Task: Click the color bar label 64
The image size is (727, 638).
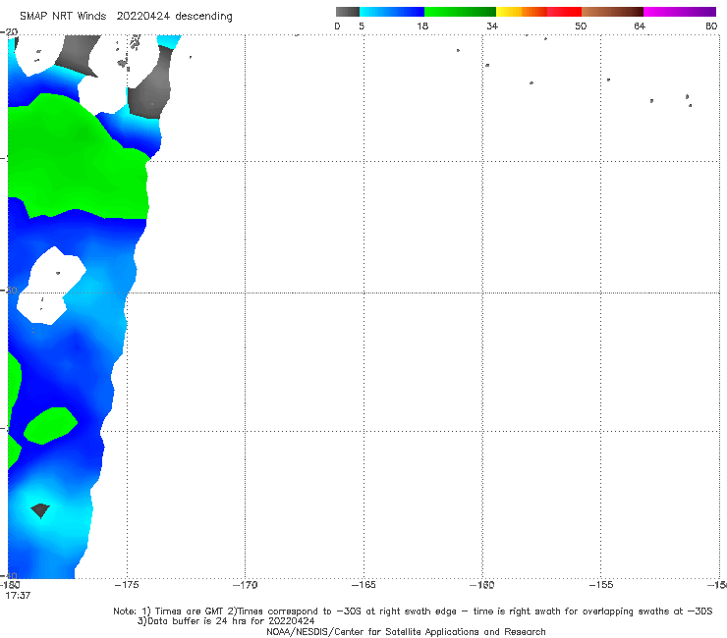Action: [640, 26]
